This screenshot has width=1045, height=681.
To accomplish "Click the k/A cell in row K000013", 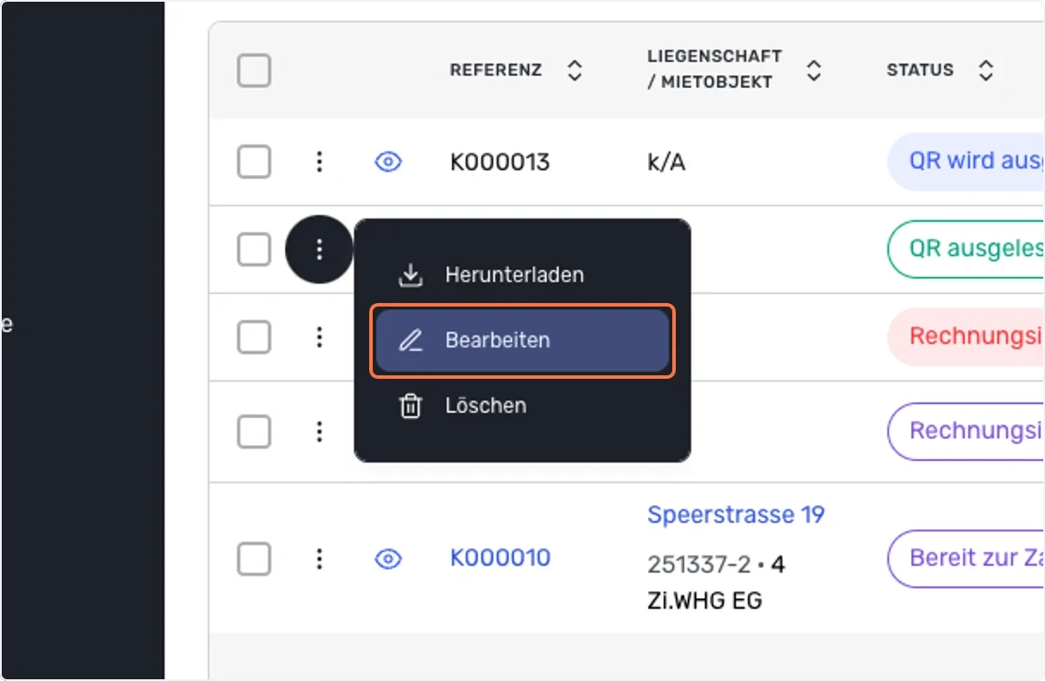I will coord(666,162).
